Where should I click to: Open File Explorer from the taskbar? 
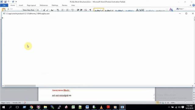click(x=45, y=107)
